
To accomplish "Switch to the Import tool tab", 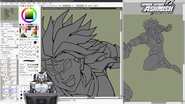I will [x=21, y=40].
